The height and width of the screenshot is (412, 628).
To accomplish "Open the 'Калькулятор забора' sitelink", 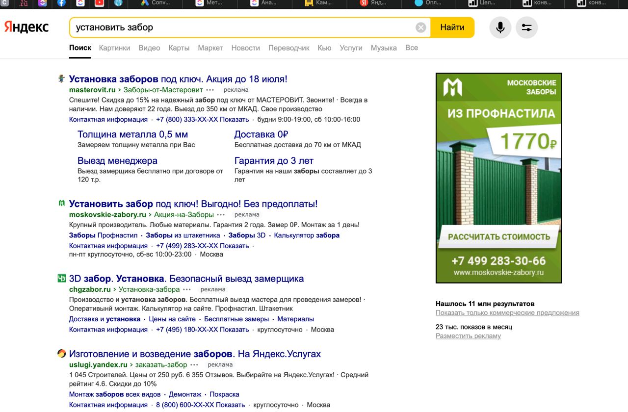I will click(x=307, y=235).
